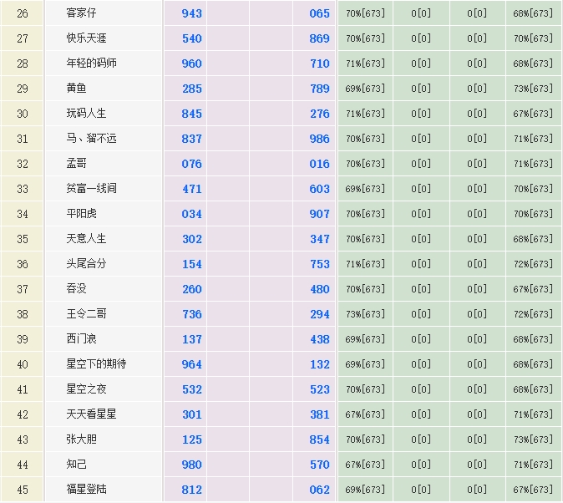Click the rightmost 73%[673] in 张大胆 row

(x=533, y=439)
